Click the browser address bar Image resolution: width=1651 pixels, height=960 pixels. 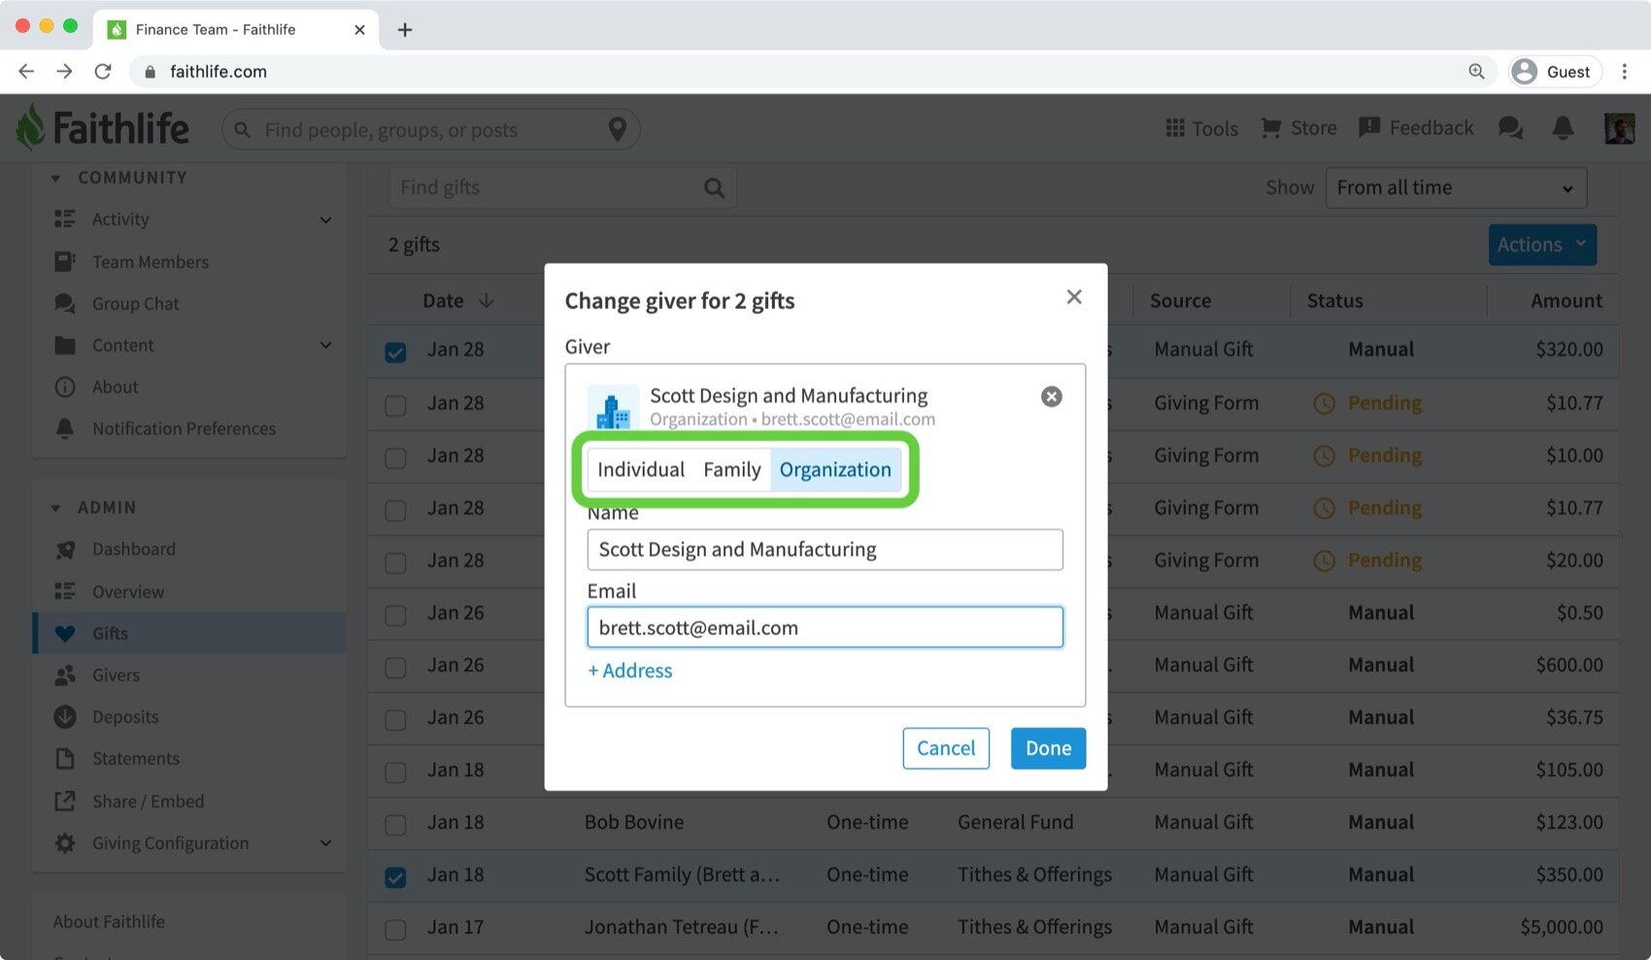[816, 71]
